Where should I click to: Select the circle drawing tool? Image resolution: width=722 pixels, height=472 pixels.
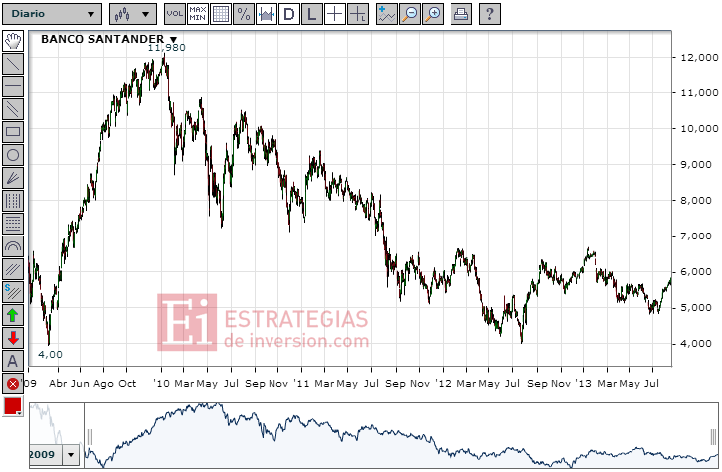pos(13,155)
